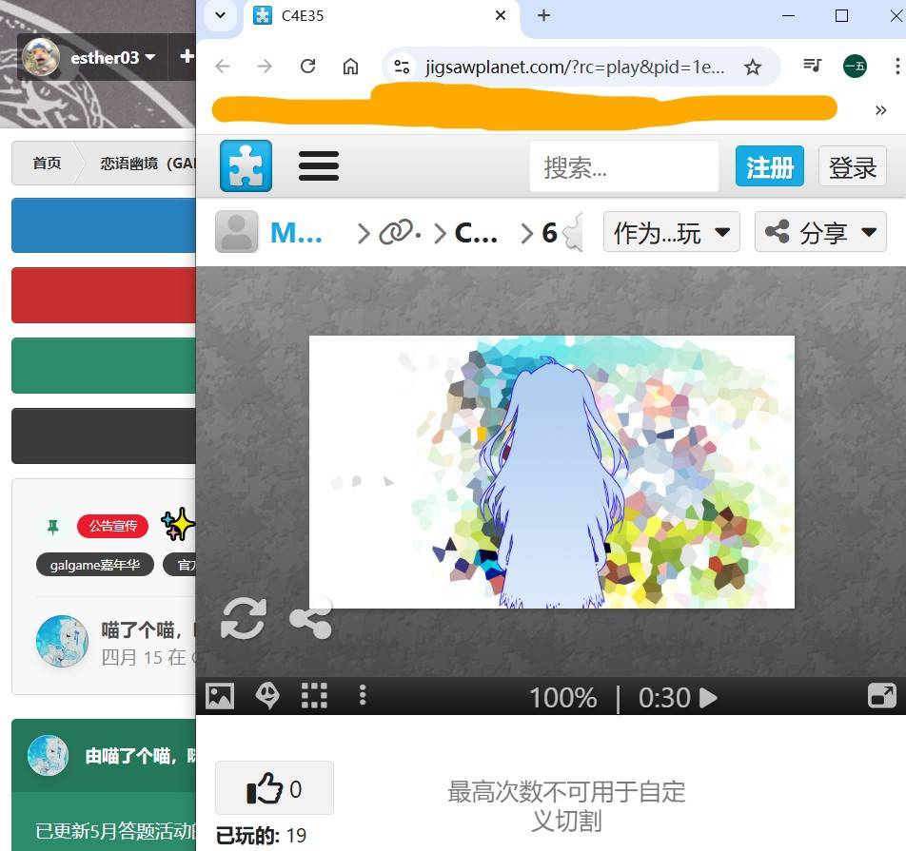Enter fullscreen with the expand icon
Image resolution: width=906 pixels, height=851 pixels.
881,696
